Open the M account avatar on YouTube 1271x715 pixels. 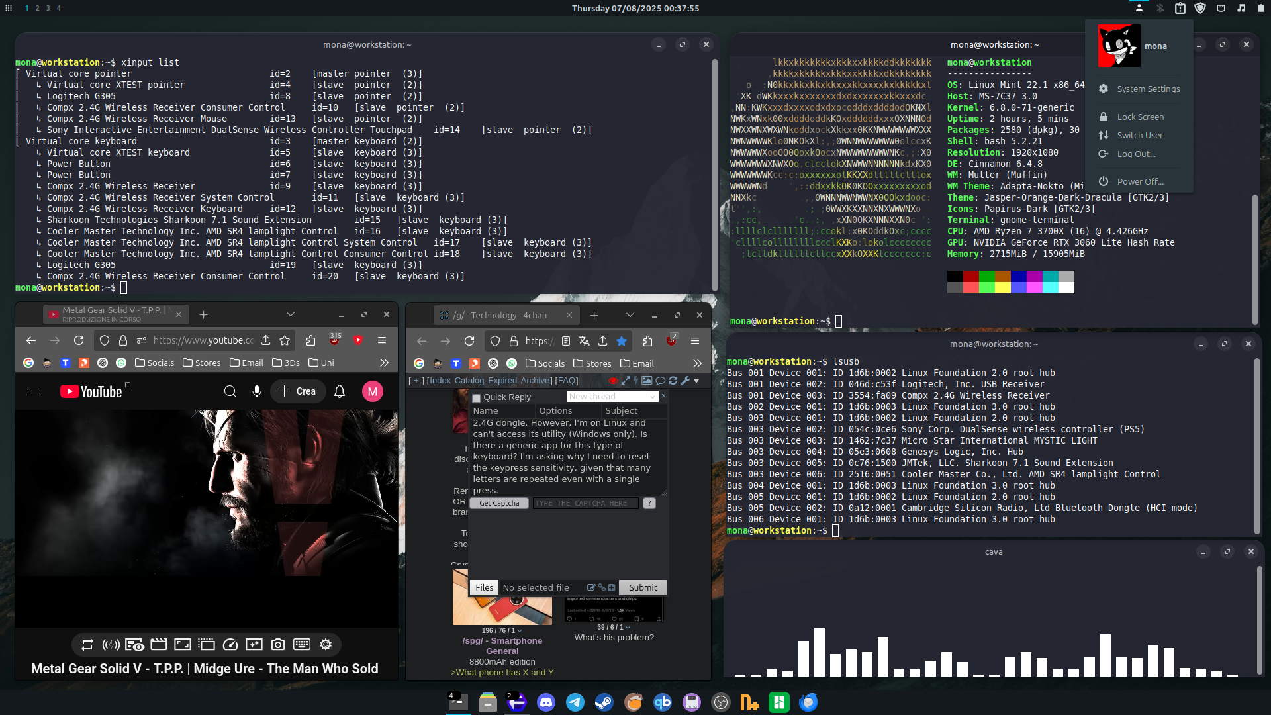373,391
